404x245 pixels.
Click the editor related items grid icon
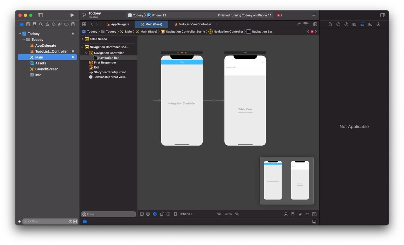(x=84, y=24)
